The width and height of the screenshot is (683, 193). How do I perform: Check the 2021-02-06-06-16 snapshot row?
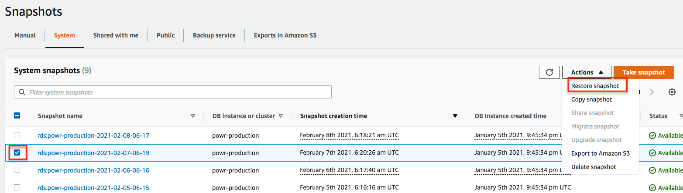click(x=17, y=170)
